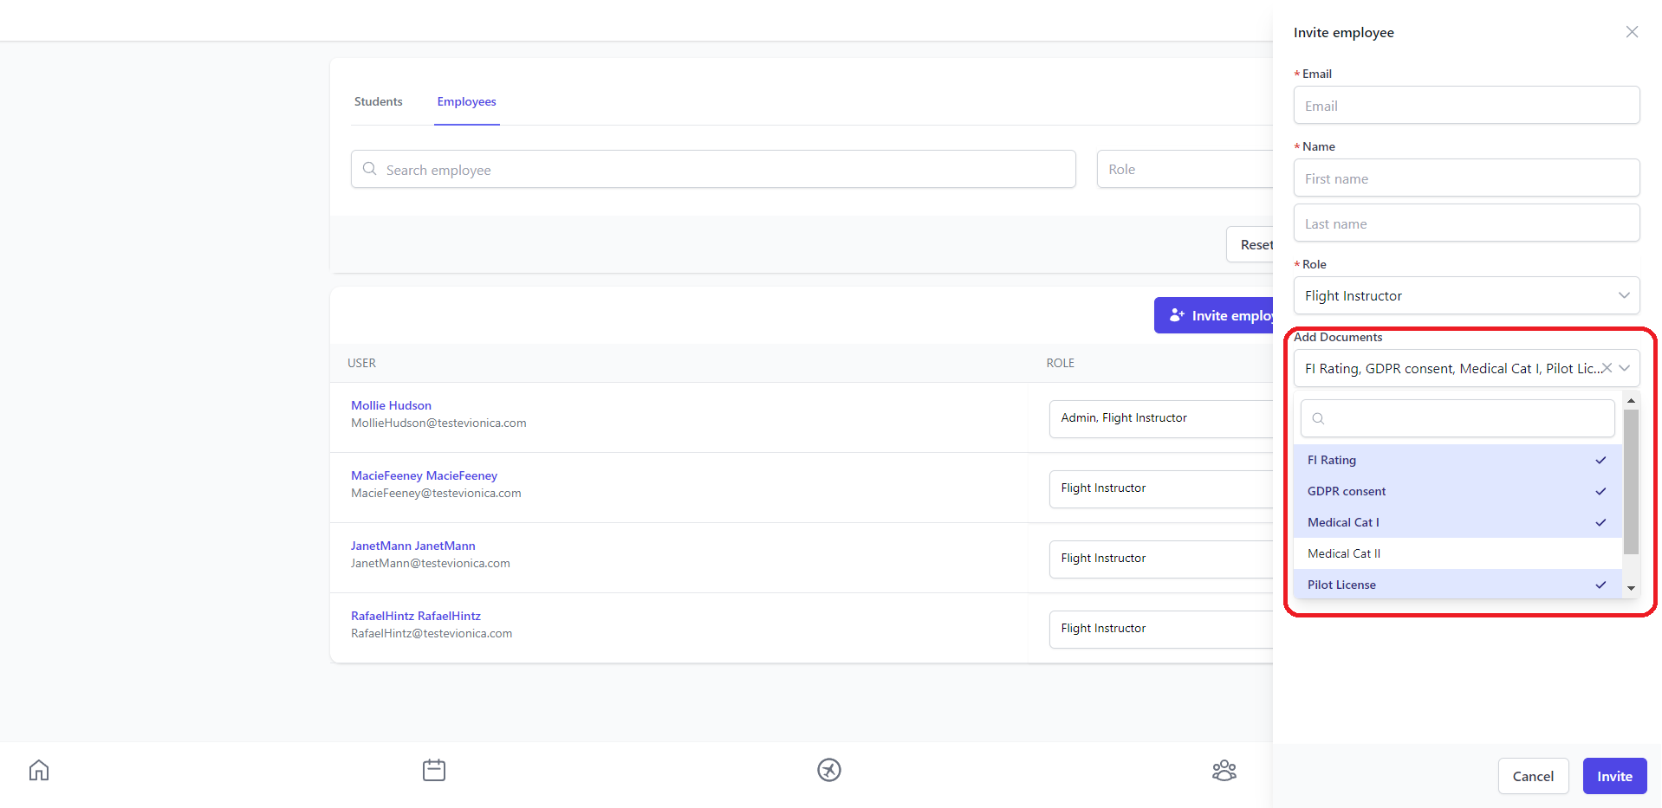Click the airplane icon in bottom navigation

click(x=829, y=770)
